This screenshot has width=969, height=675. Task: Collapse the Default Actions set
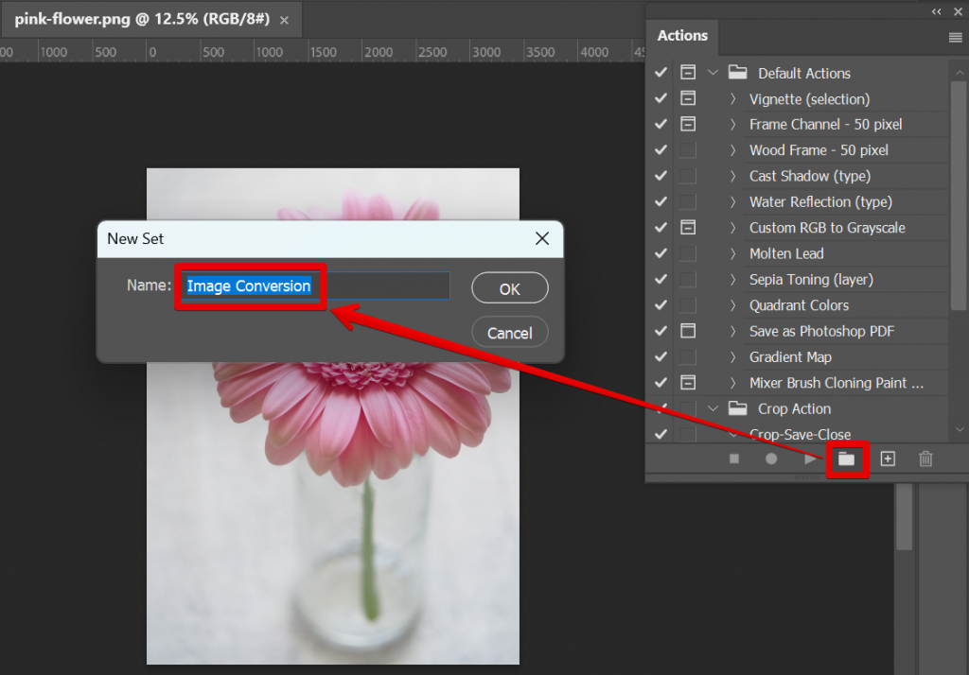pos(713,72)
